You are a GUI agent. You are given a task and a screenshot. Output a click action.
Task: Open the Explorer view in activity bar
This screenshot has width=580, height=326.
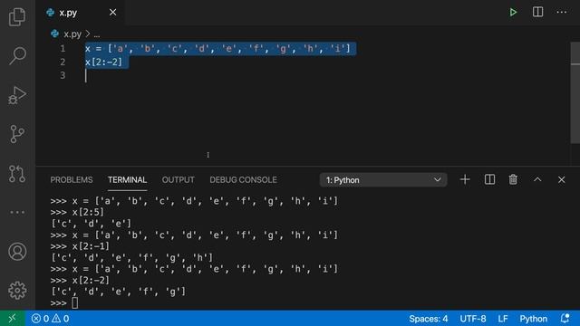[17, 16]
